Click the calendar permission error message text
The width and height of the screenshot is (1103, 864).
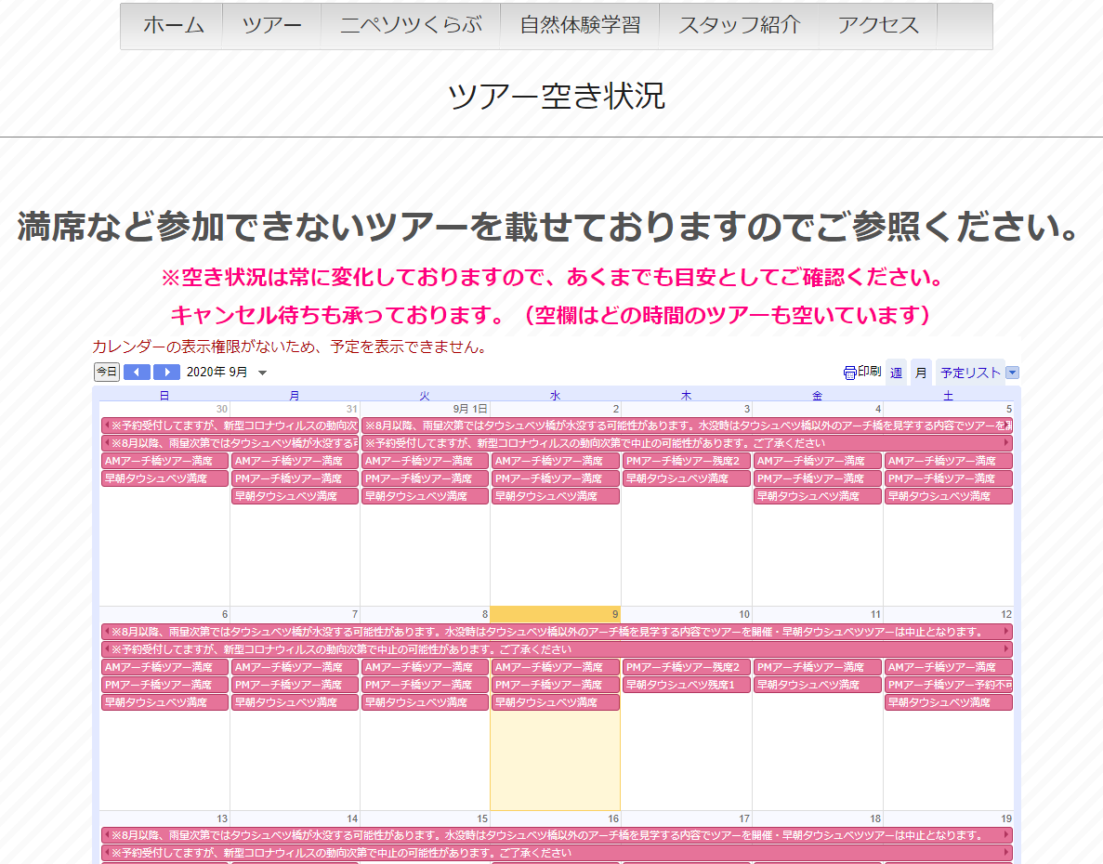pos(292,347)
